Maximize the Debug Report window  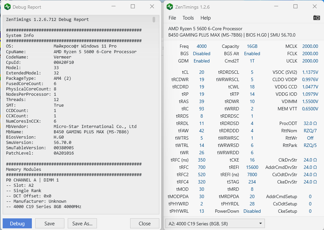point(133,7)
